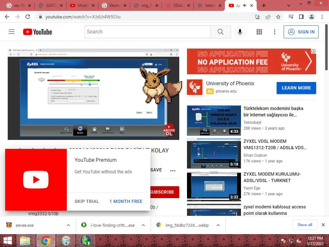
Task: Reload the page with refresh icon
Action: [28, 17]
